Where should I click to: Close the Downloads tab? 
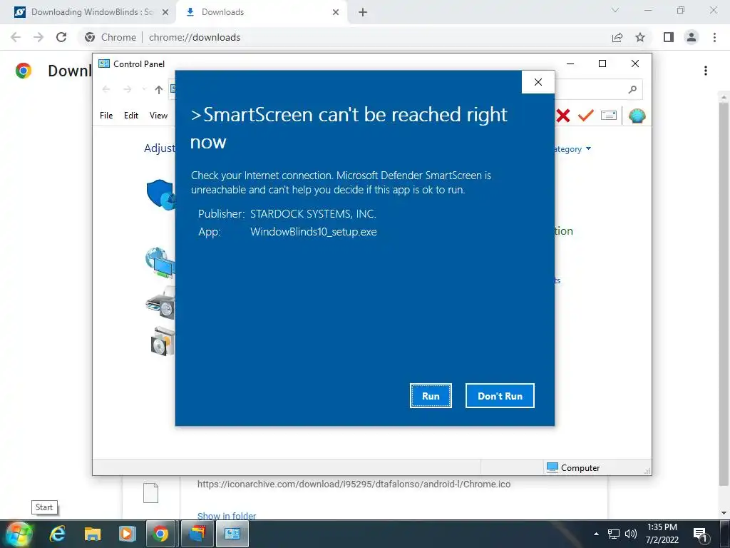336,12
